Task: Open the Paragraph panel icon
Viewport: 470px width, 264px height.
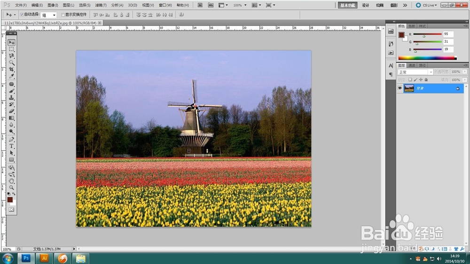Action: tap(391, 74)
